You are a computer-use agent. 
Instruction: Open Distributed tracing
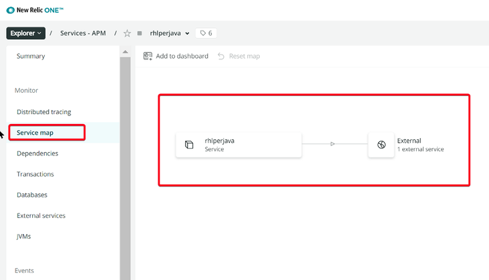click(43, 112)
